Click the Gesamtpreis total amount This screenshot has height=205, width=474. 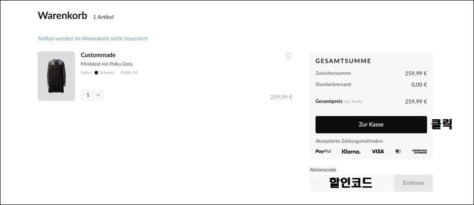416,102
